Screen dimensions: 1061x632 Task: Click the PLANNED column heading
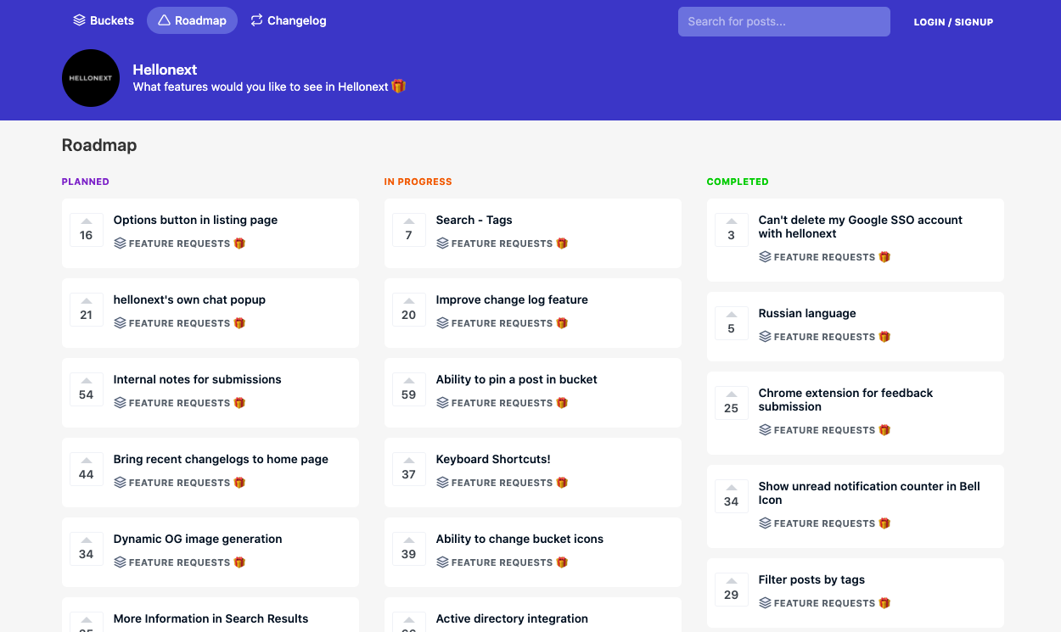tap(86, 182)
